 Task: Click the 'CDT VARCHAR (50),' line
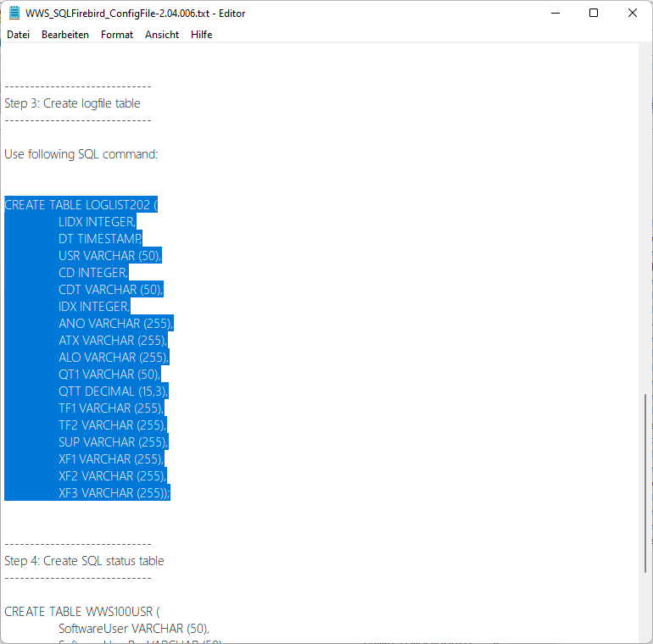[x=111, y=290]
